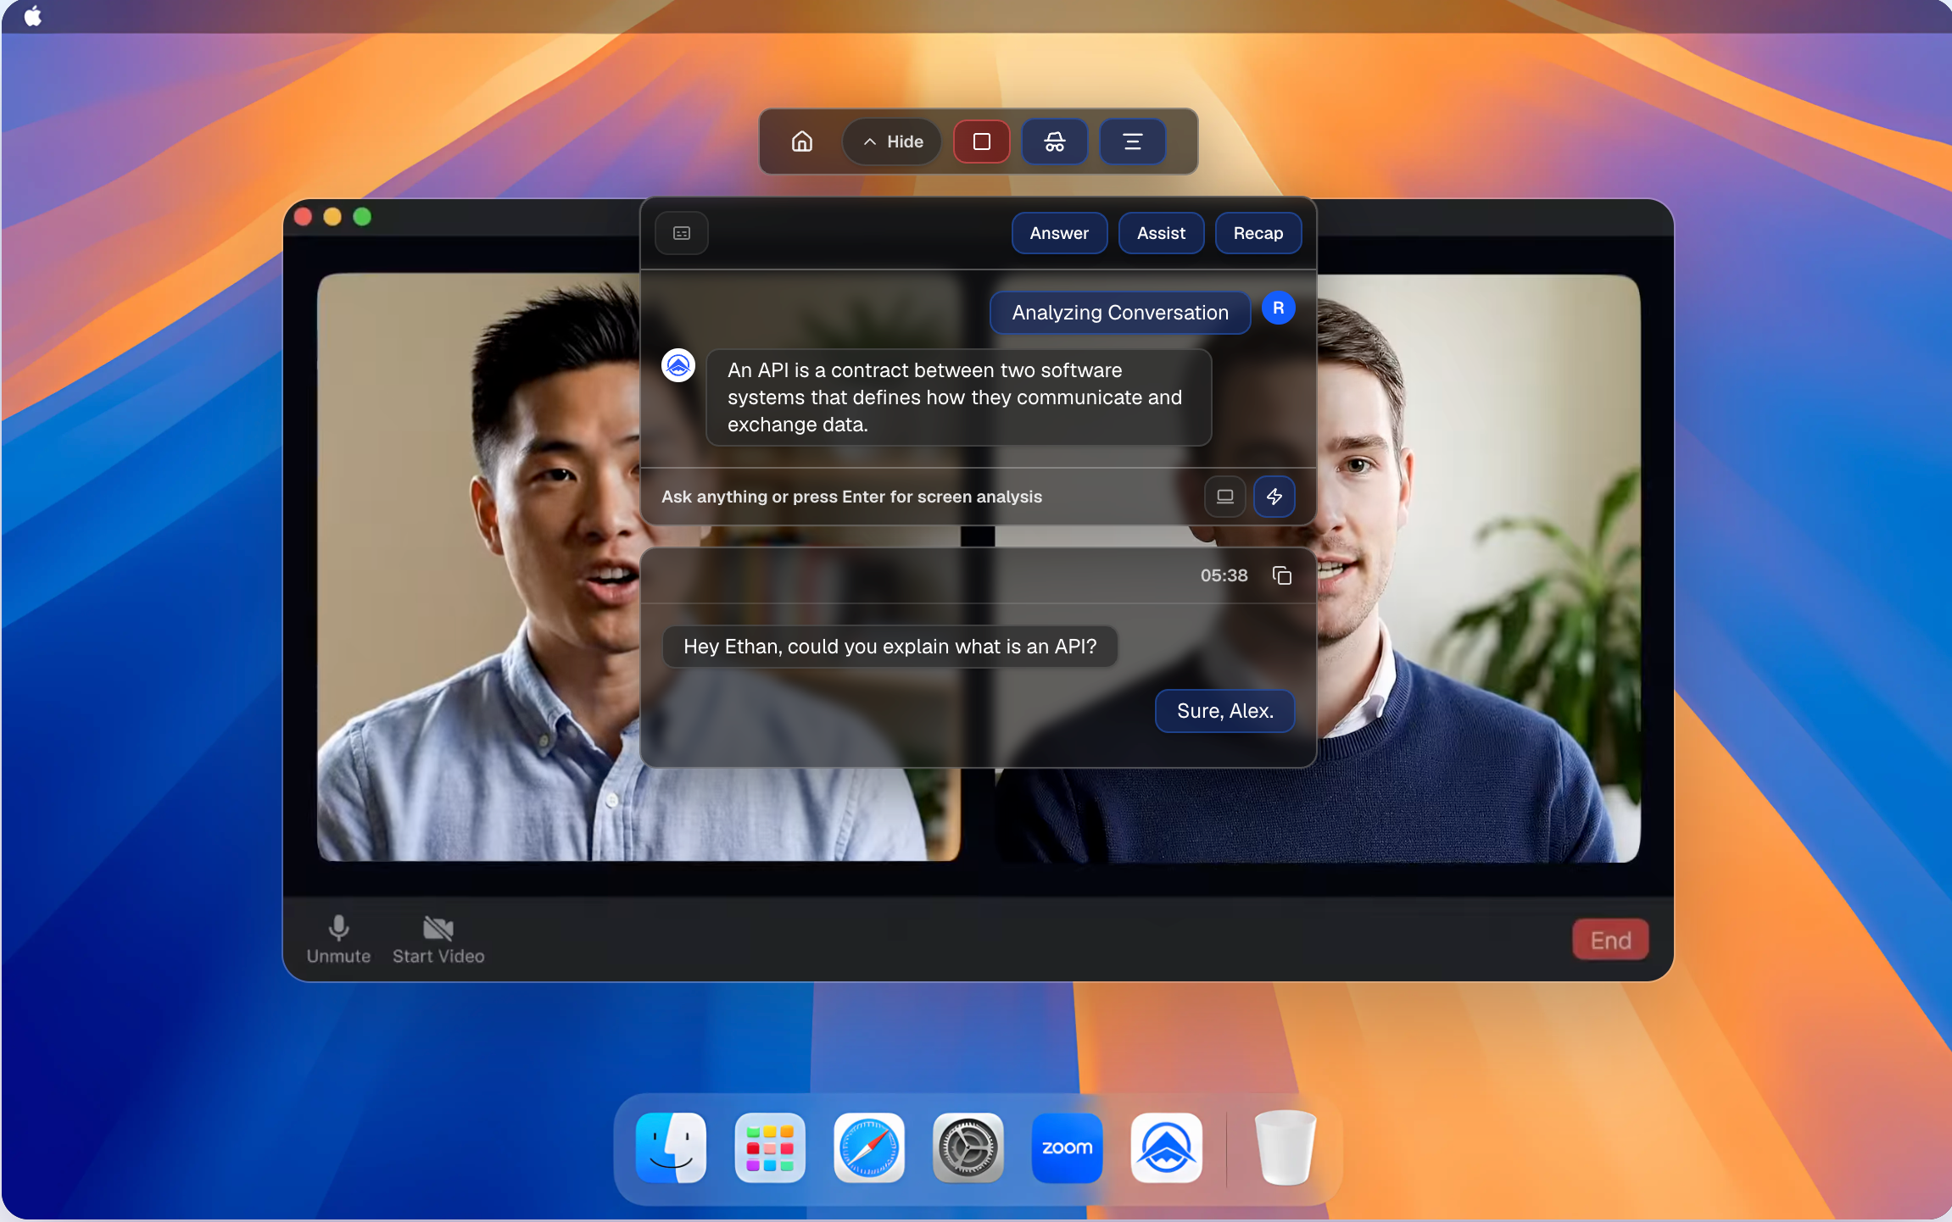1952x1222 pixels.
Task: Open the blue mountain-logo app in the dock
Action: [1166, 1148]
